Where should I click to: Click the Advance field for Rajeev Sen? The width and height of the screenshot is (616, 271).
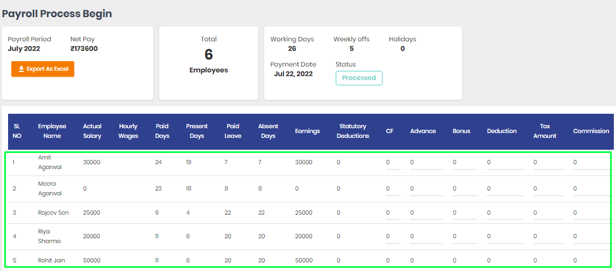tap(426, 214)
